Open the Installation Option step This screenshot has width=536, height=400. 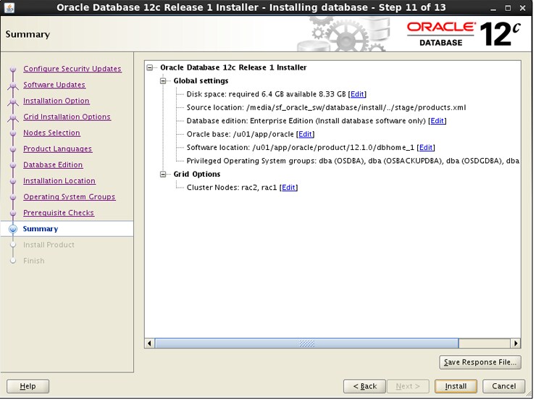[x=56, y=101]
